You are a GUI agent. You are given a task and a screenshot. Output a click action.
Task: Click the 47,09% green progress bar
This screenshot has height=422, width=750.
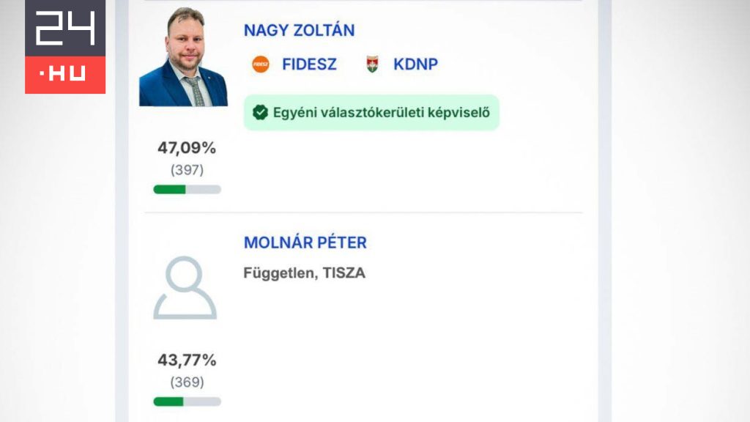[185, 190]
